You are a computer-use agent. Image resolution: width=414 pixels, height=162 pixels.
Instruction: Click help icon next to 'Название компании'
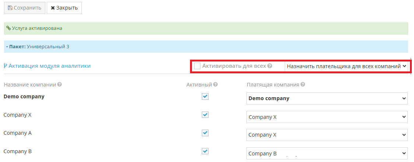60,85
